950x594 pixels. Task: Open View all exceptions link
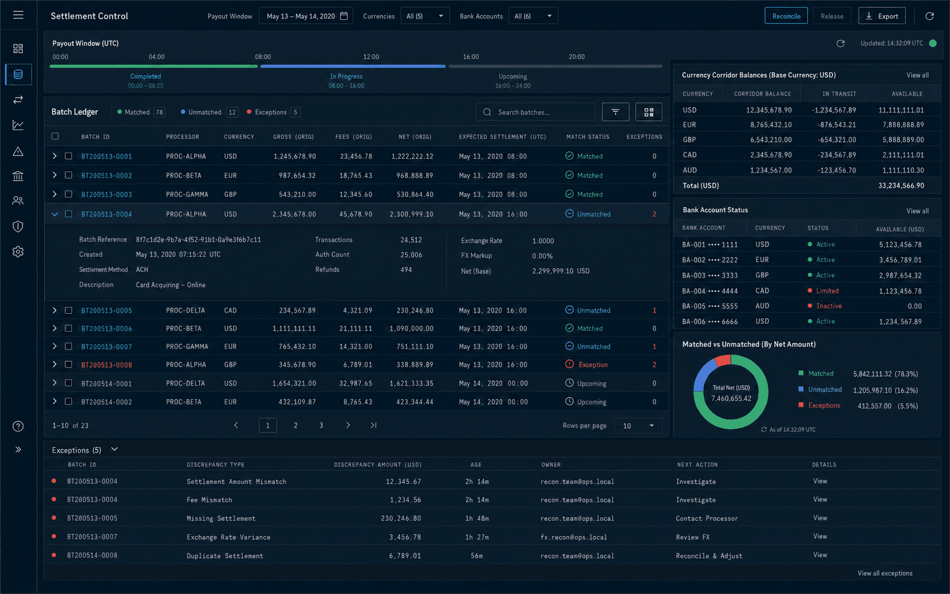(885, 573)
